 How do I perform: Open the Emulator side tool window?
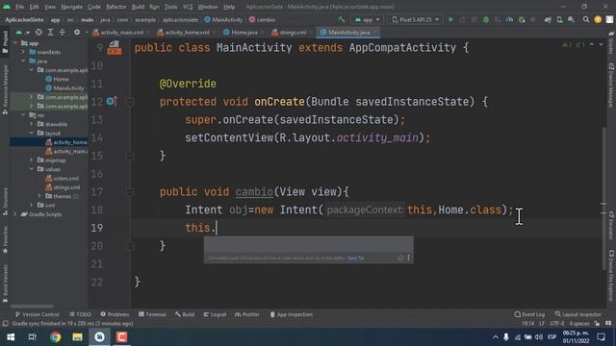[611, 226]
